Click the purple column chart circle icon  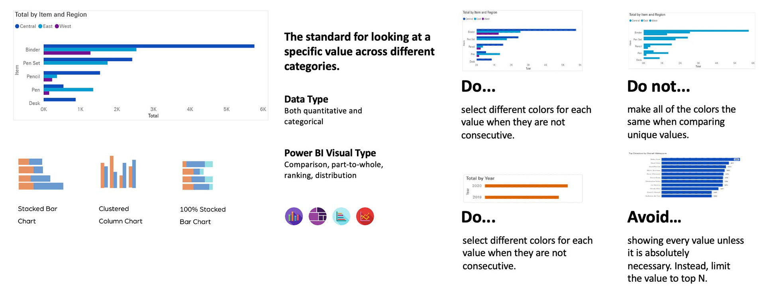[294, 216]
